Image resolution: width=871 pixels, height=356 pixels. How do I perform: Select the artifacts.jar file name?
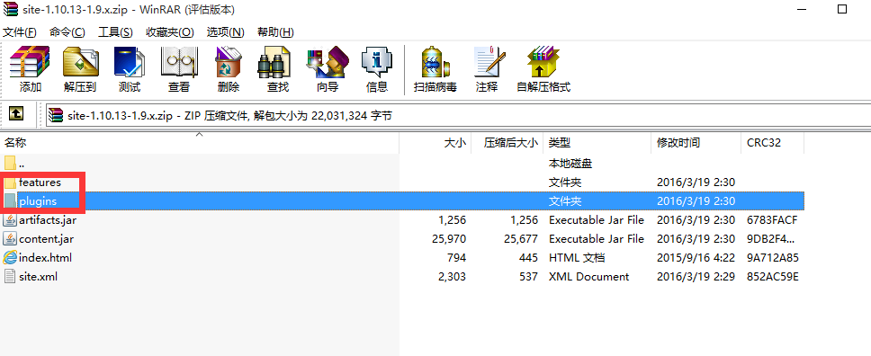click(48, 220)
